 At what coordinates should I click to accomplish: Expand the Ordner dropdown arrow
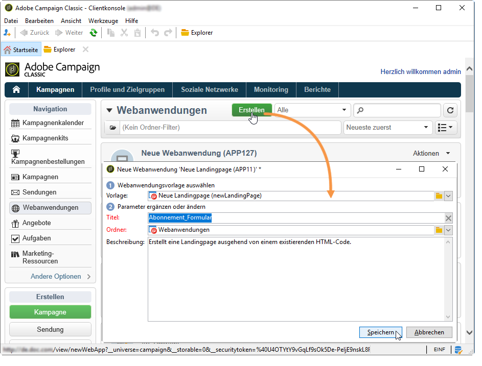[448, 230]
